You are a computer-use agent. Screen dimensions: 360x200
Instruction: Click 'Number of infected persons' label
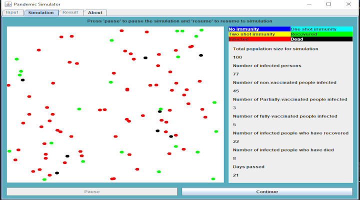267,65
